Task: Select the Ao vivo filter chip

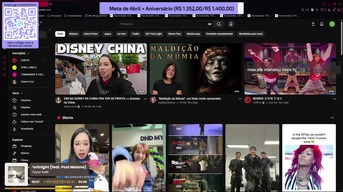Action: point(121,34)
